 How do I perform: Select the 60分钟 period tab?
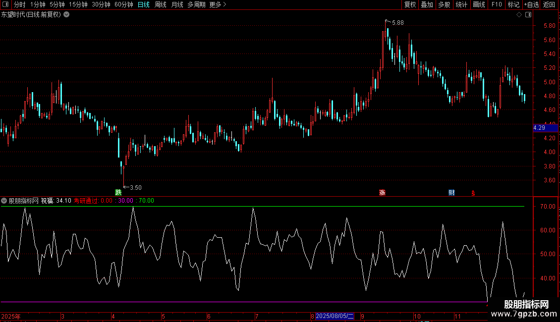pyautogui.click(x=124, y=4)
